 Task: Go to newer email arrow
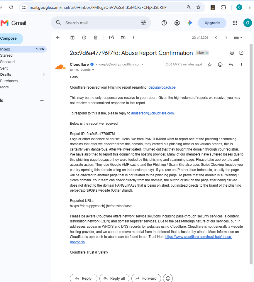click(216, 38)
